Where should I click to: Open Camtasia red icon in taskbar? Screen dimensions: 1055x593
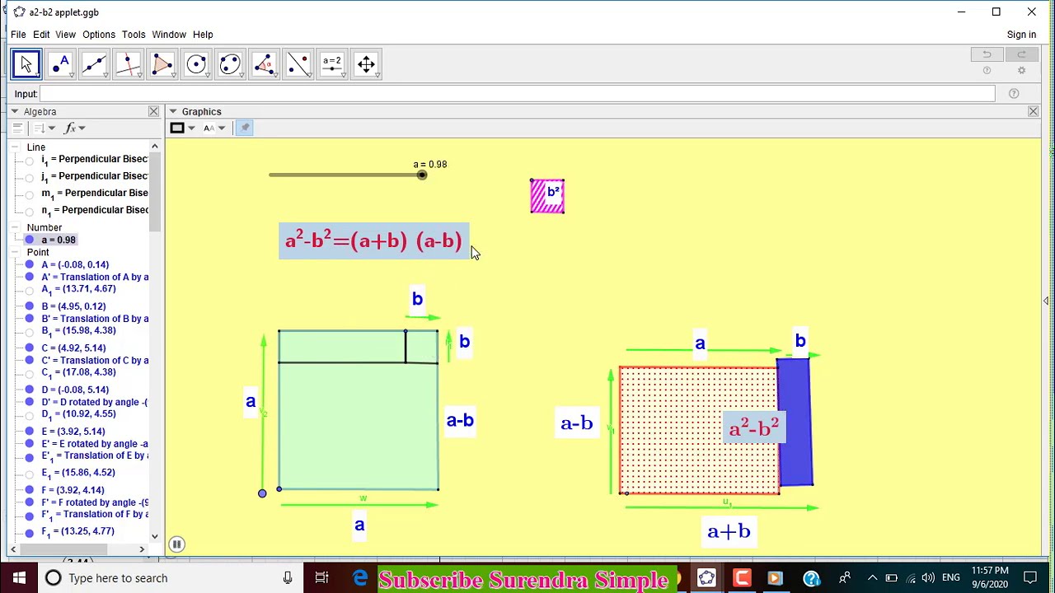[741, 578]
